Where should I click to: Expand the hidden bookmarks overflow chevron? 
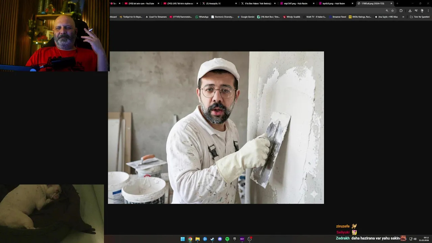point(403,17)
